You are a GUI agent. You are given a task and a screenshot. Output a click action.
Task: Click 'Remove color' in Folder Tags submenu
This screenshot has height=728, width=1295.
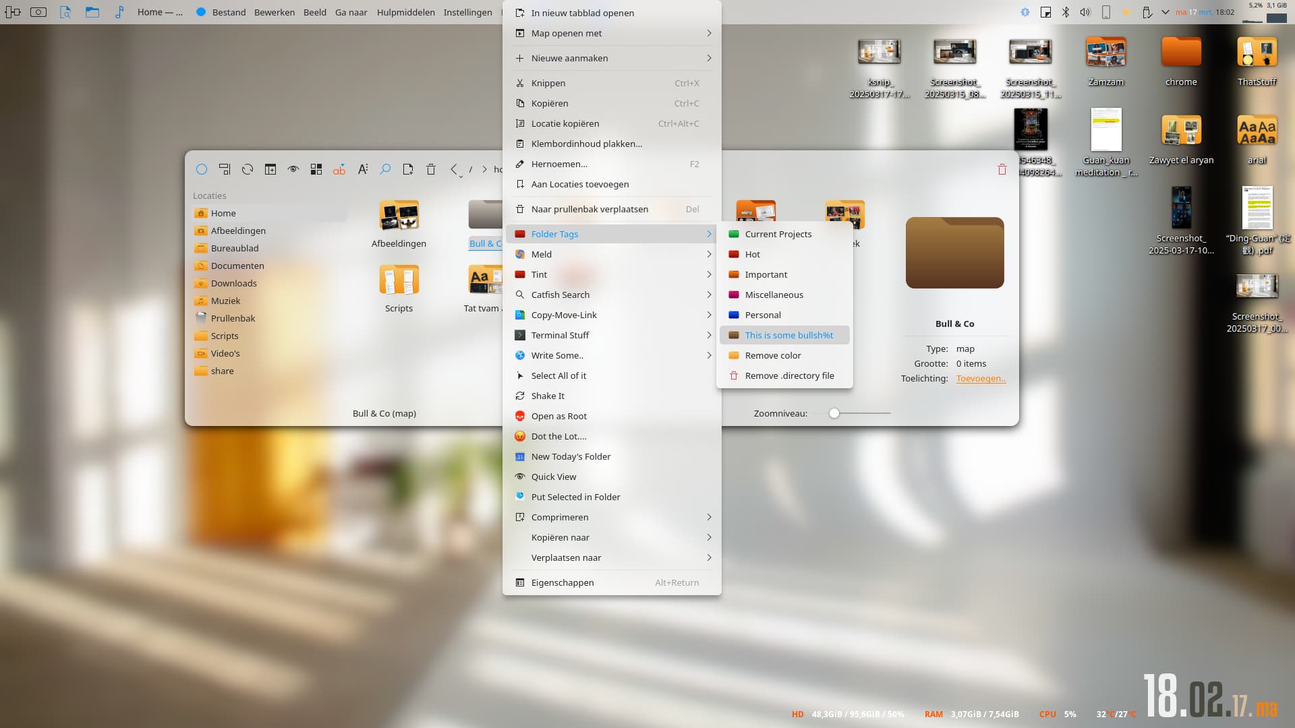coord(784,355)
